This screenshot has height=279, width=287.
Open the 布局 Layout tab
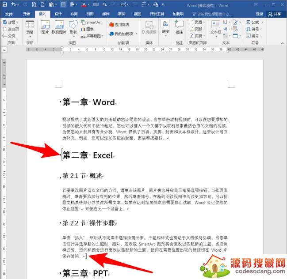tap(74, 14)
